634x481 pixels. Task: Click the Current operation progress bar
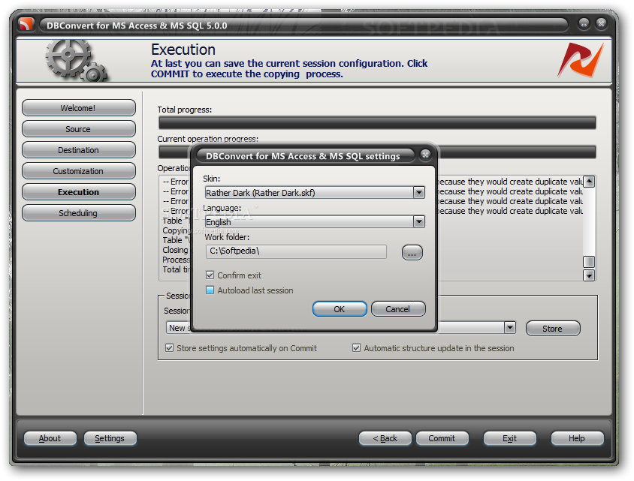pyautogui.click(x=377, y=152)
